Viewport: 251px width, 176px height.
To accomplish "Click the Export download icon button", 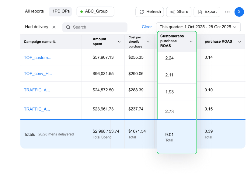I will pos(200,12).
